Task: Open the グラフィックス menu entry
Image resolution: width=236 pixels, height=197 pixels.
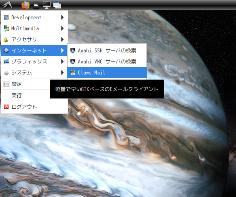Action: tap(34, 61)
